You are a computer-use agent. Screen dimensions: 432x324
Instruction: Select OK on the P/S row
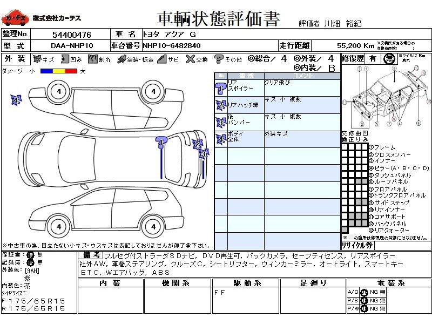pyautogui.click(x=364, y=301)
